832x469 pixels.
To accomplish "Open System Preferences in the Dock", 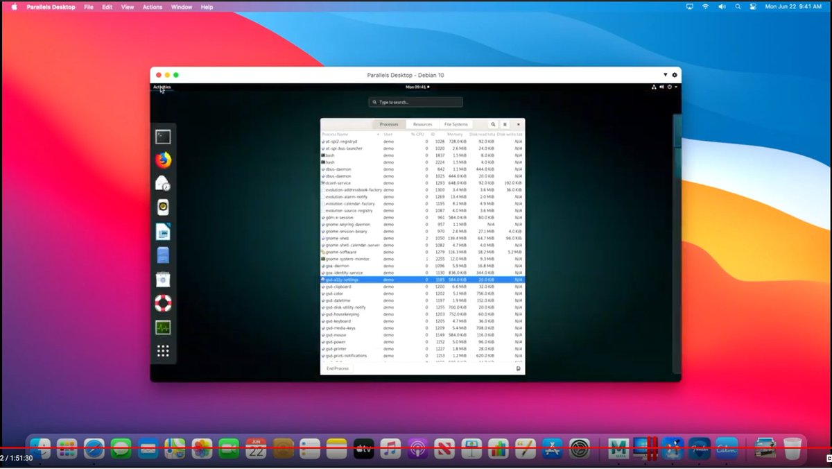I will 579,448.
